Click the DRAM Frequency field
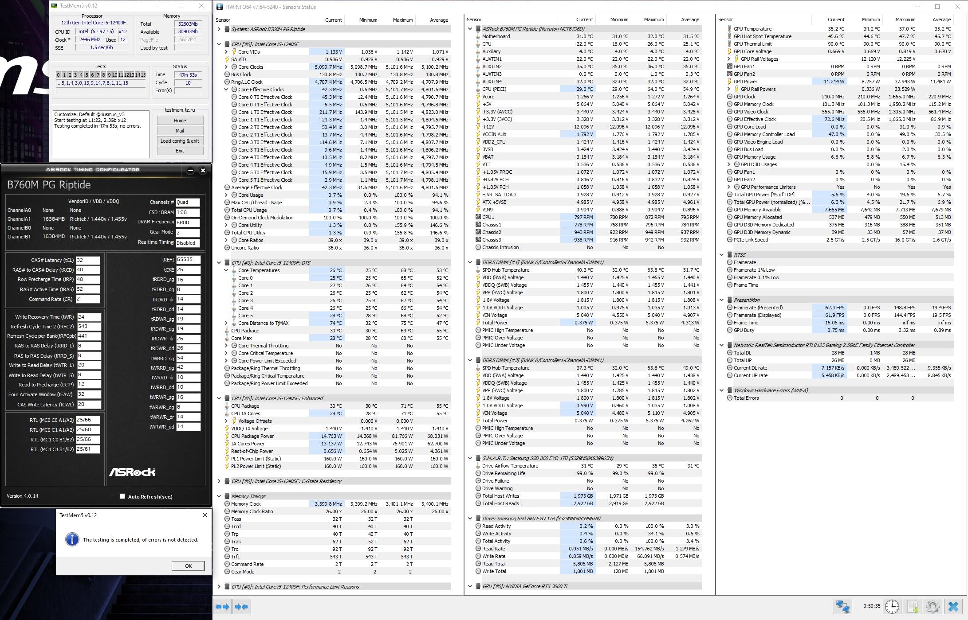Screen dimensions: 968x620 click(x=188, y=222)
